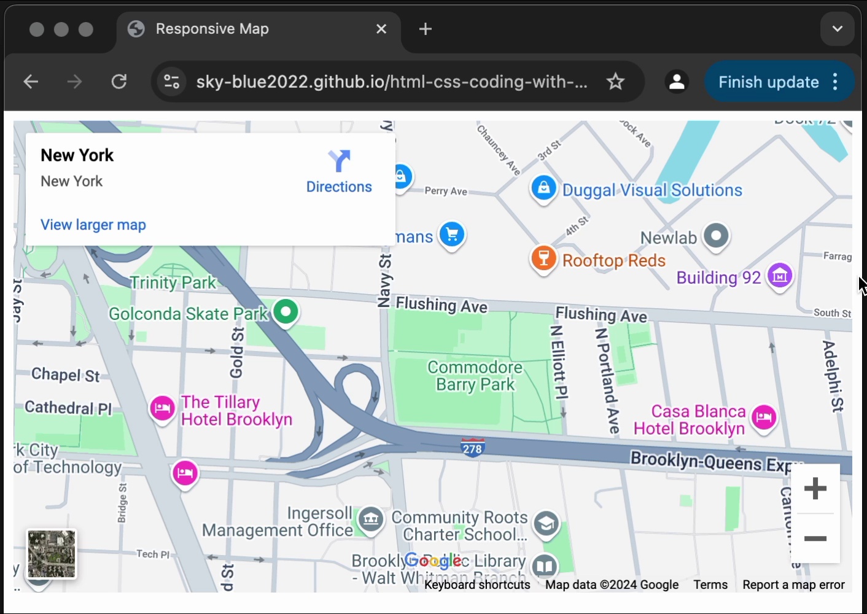Click the Community Roots Charter School pin

click(546, 526)
